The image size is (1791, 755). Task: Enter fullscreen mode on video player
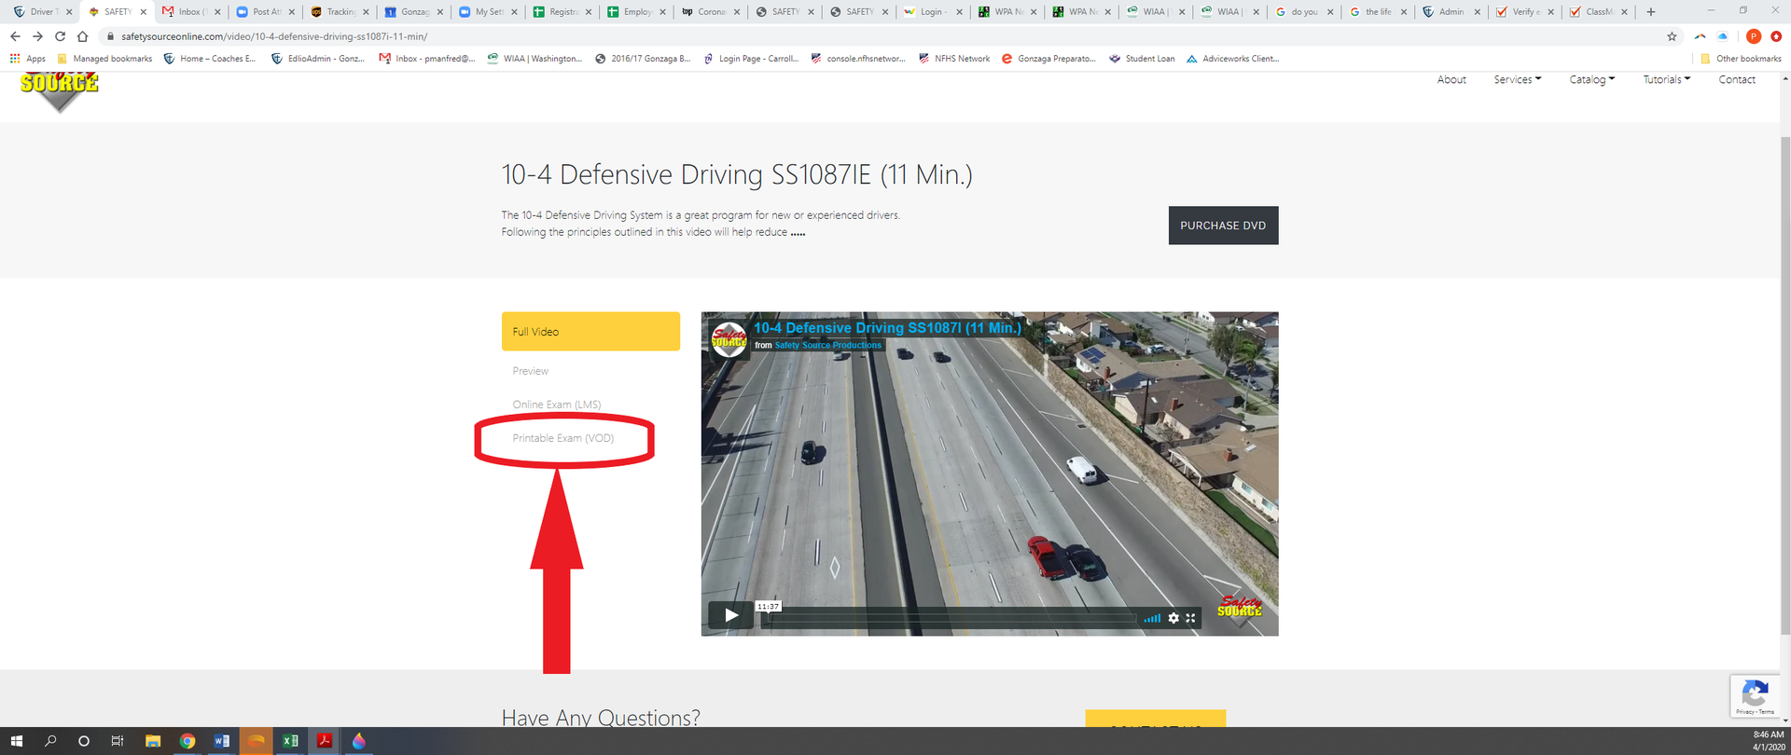[x=1191, y=618]
